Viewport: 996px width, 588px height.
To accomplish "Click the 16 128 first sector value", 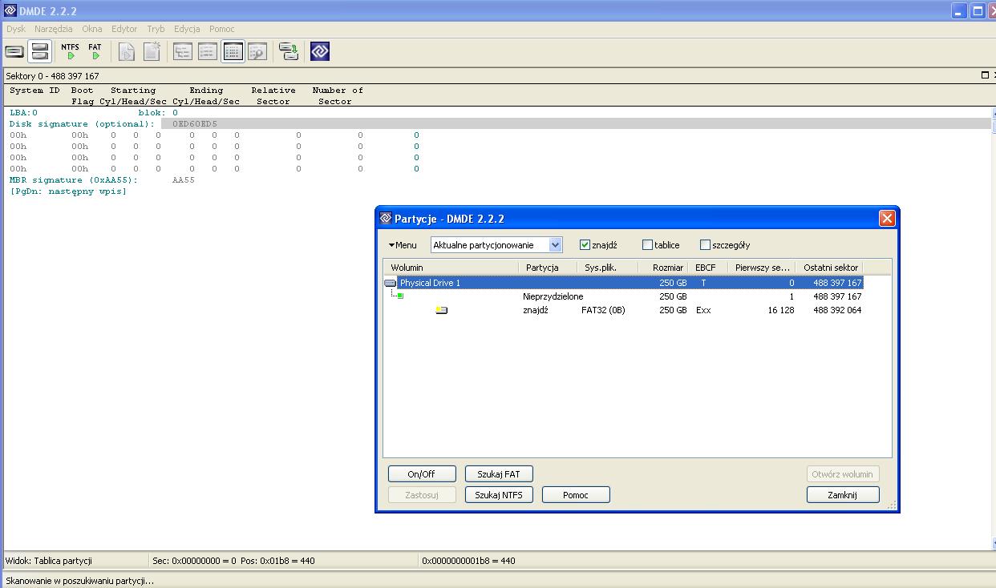I will (781, 310).
